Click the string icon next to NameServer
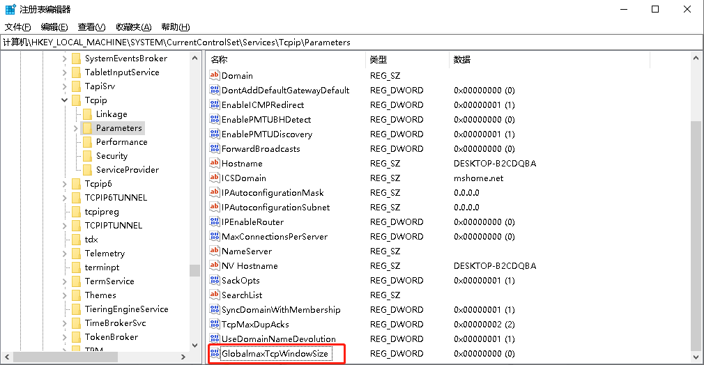704x365 pixels. coord(215,251)
